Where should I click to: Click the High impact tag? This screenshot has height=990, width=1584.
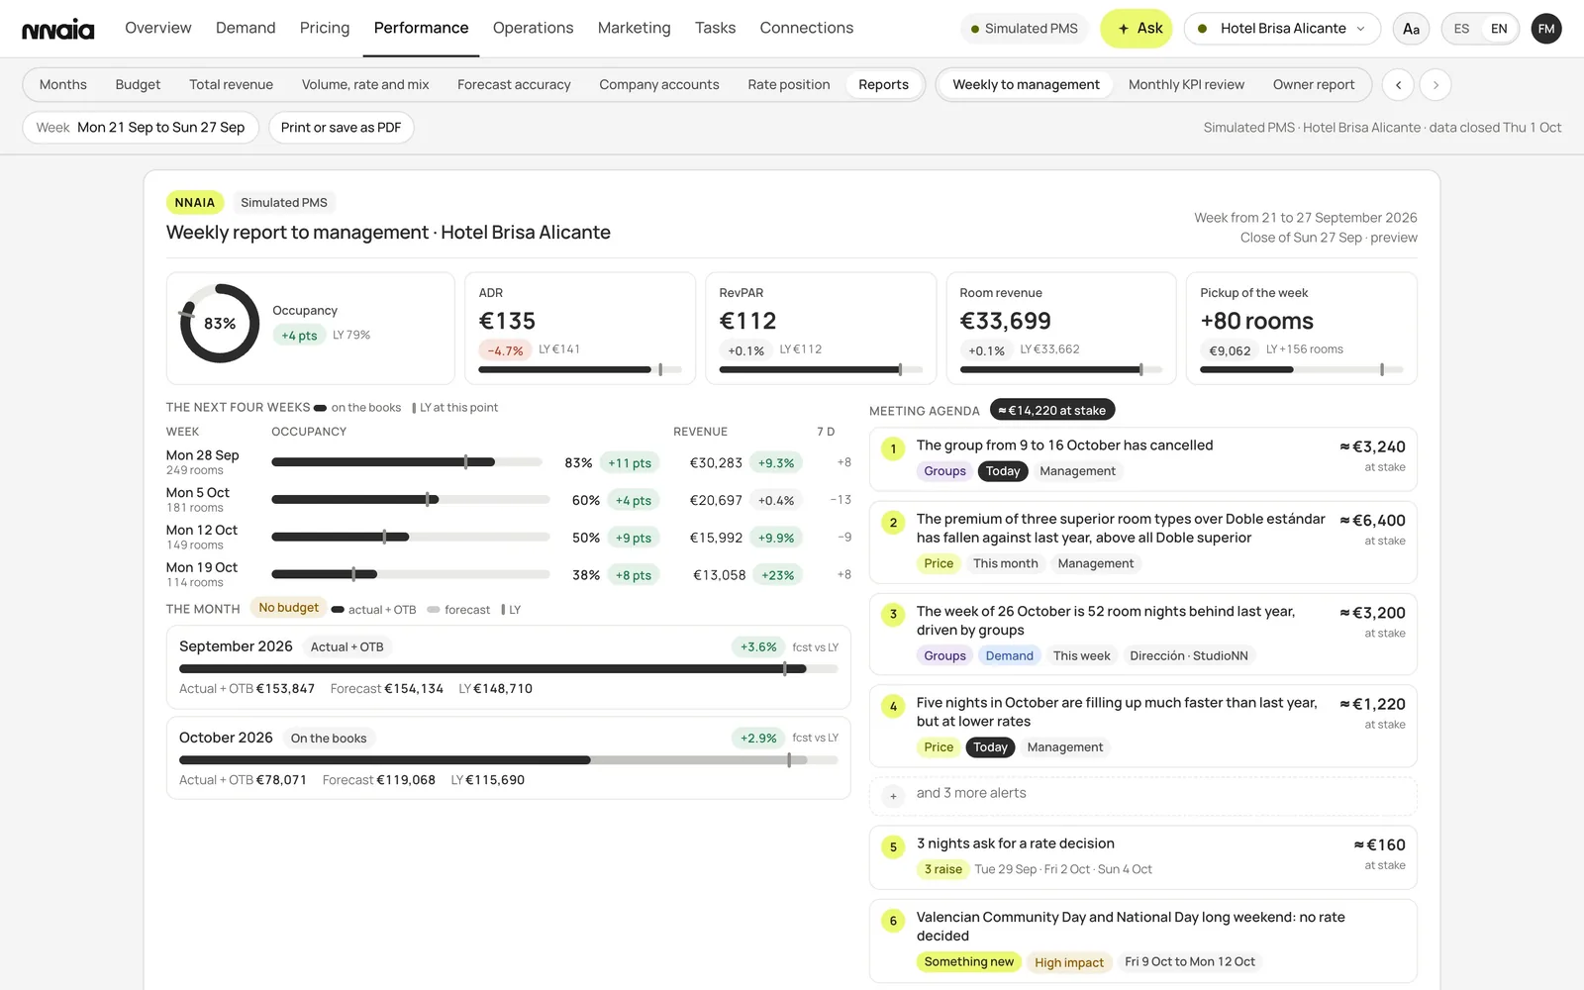click(x=1068, y=962)
